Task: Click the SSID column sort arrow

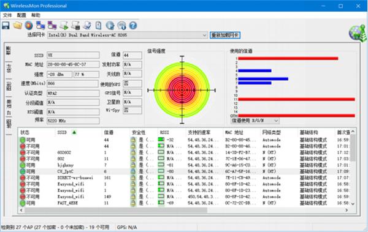Action: (x=74, y=132)
